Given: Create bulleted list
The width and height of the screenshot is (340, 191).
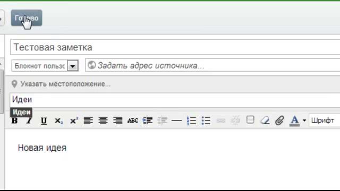Looking at the screenshot, I should point(206,120).
